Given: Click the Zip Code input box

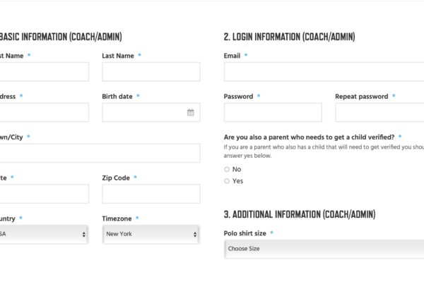Looking at the screenshot, I should tap(151, 194).
